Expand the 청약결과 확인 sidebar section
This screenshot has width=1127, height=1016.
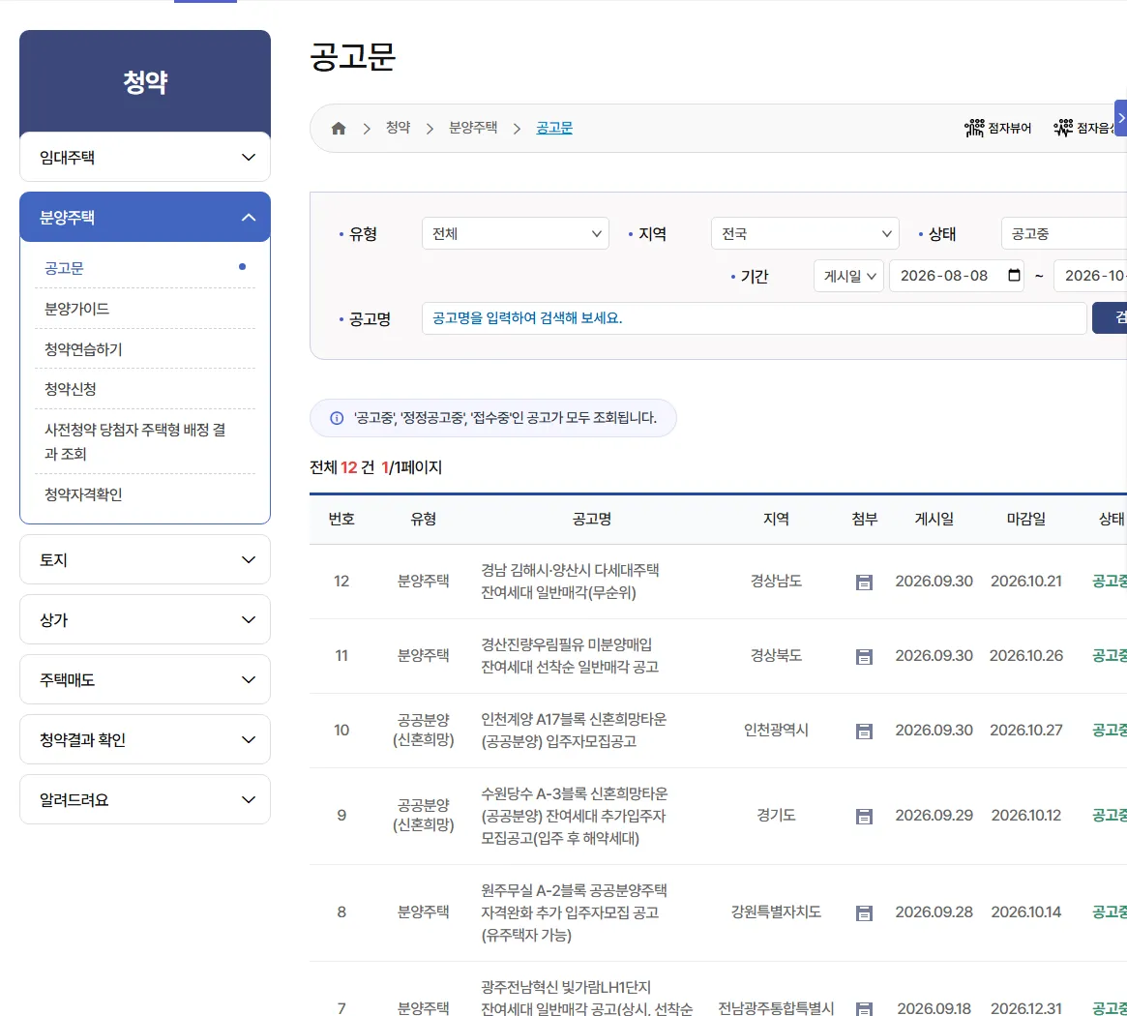coord(145,740)
